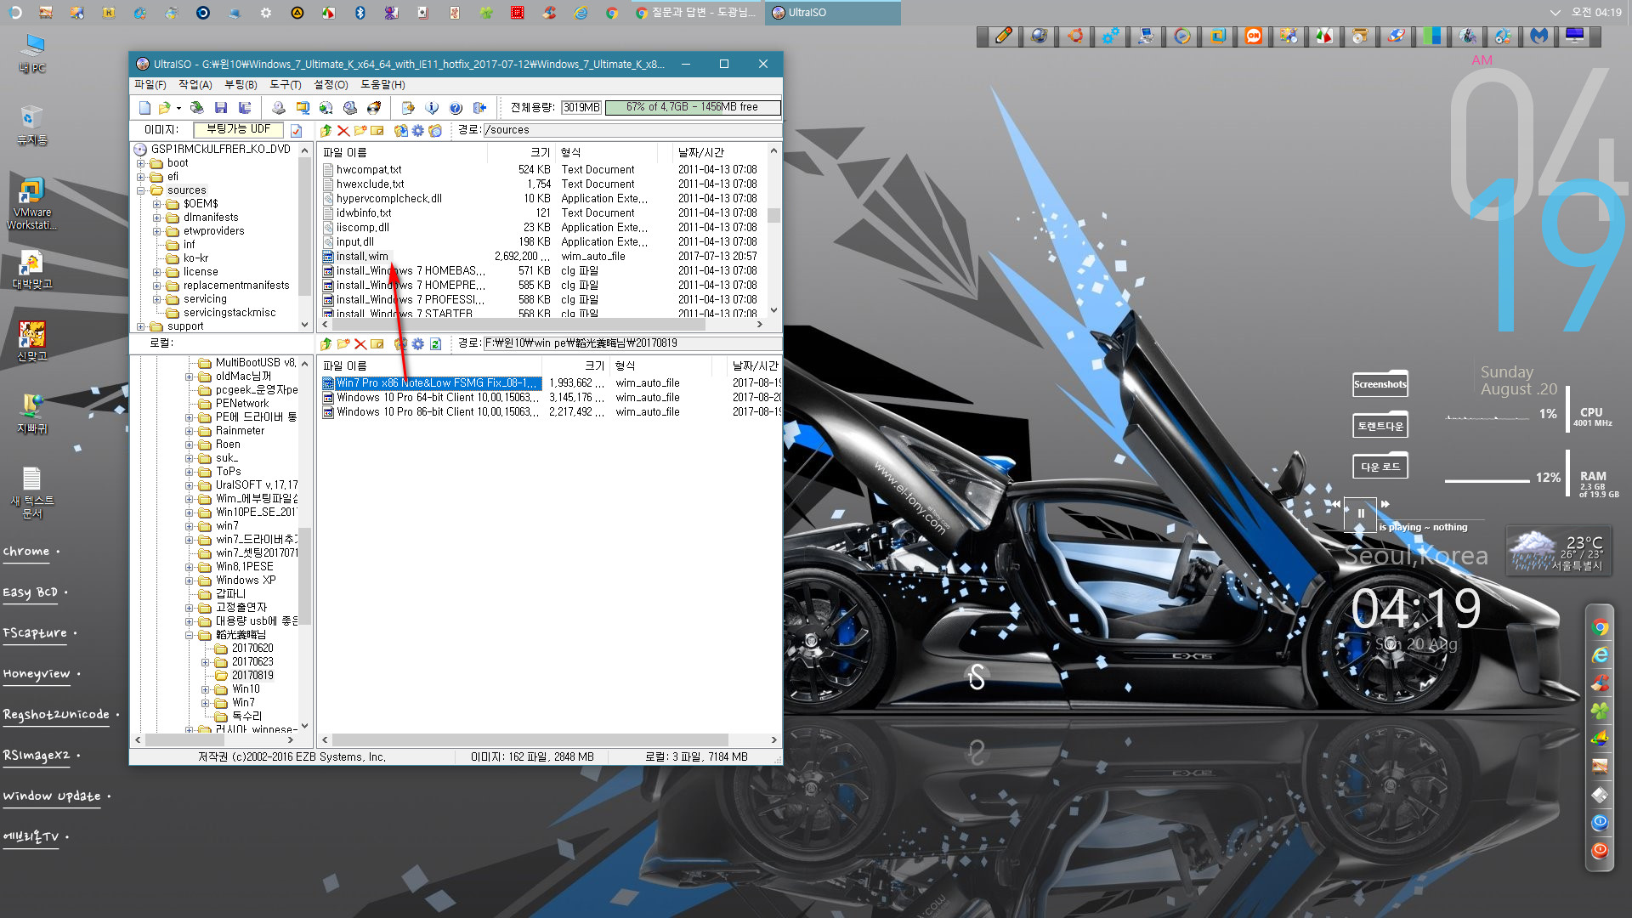Collapse the sources folder in image tree
The image size is (1632, 918).
(x=141, y=190)
